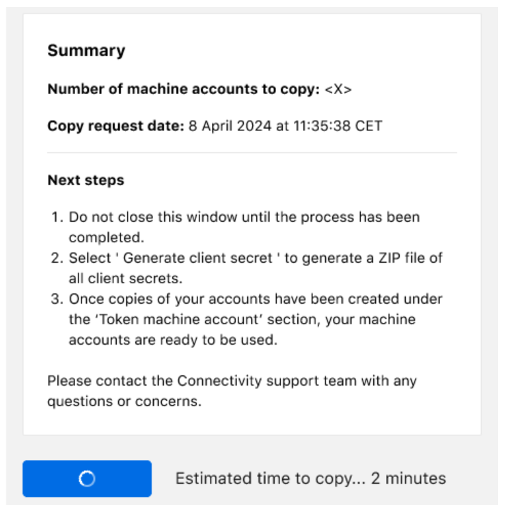Click the 'Copy request date' label
Image resolution: width=505 pixels, height=505 pixels.
[115, 126]
